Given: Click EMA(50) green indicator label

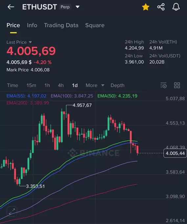Looking at the screenshot, I should tap(117, 96).
